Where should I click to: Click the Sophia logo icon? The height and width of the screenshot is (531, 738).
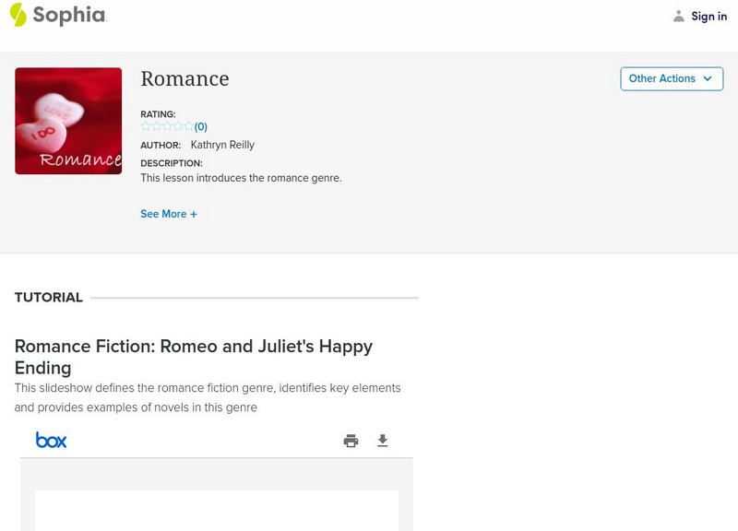(18, 15)
